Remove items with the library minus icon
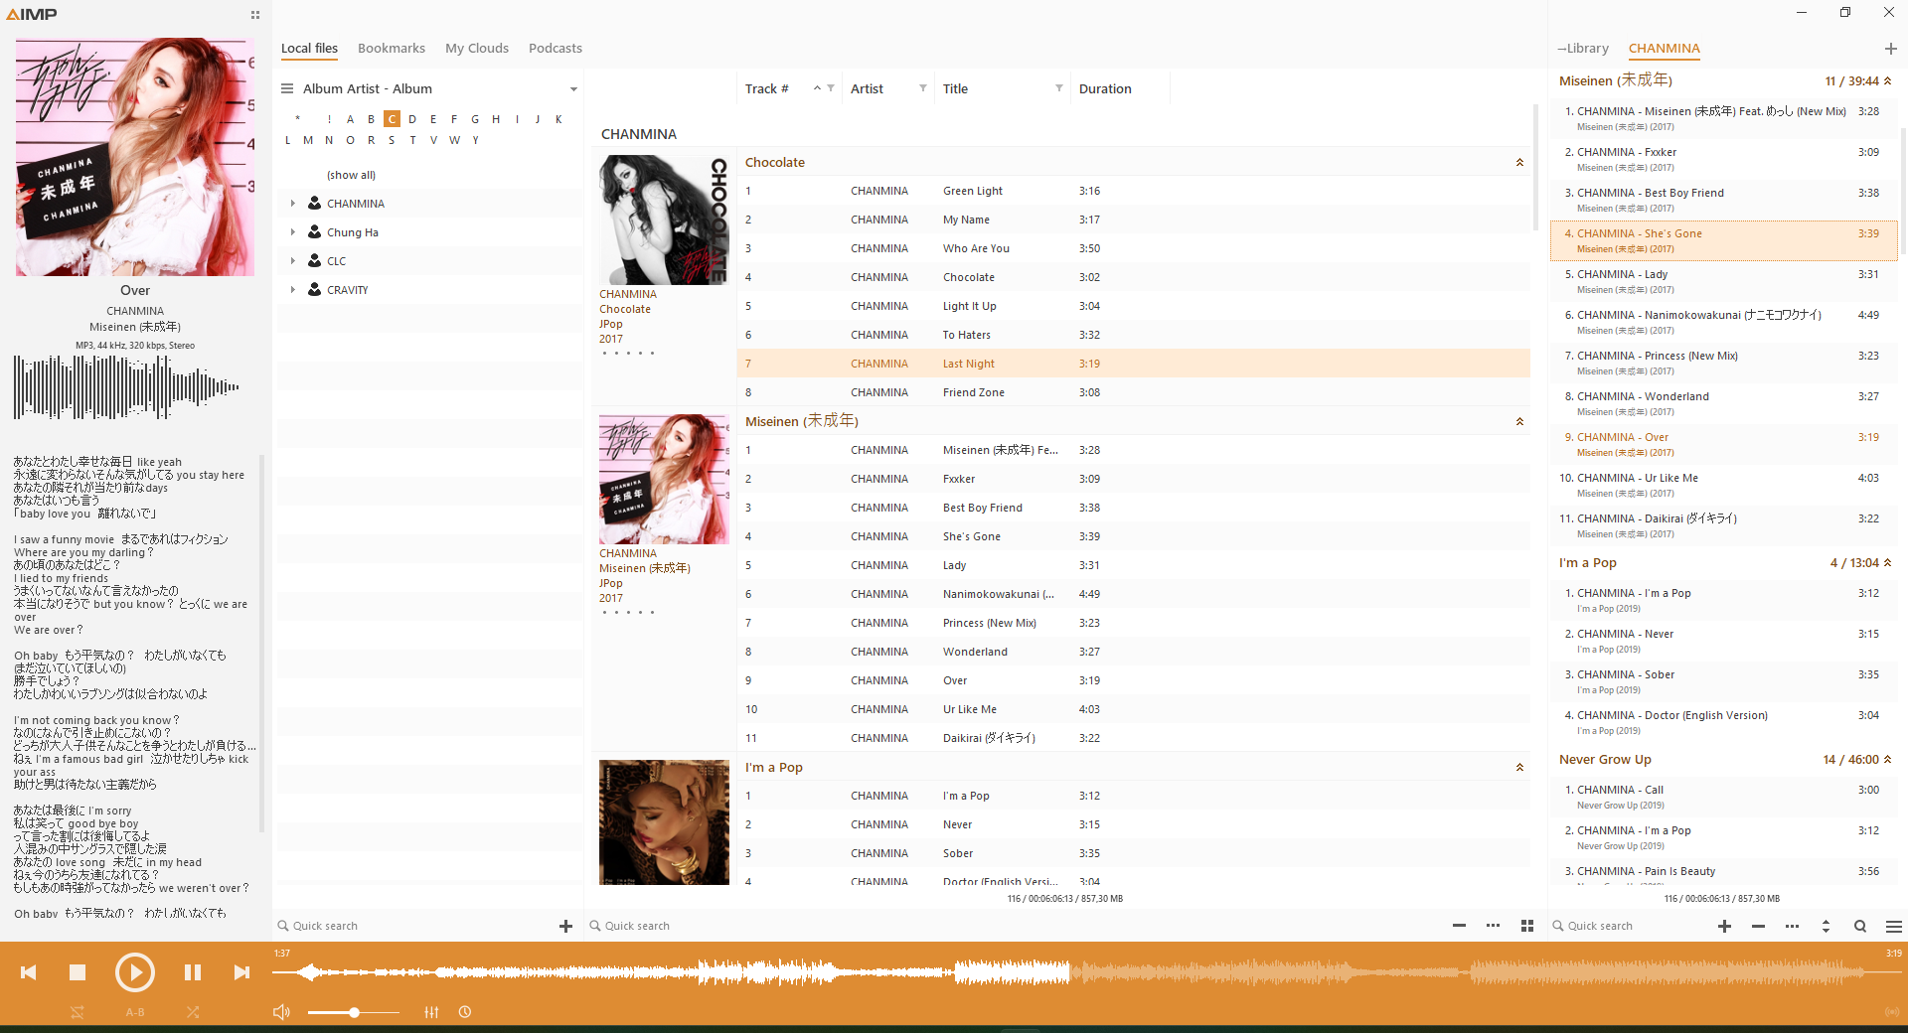1908x1033 pixels. [1459, 926]
